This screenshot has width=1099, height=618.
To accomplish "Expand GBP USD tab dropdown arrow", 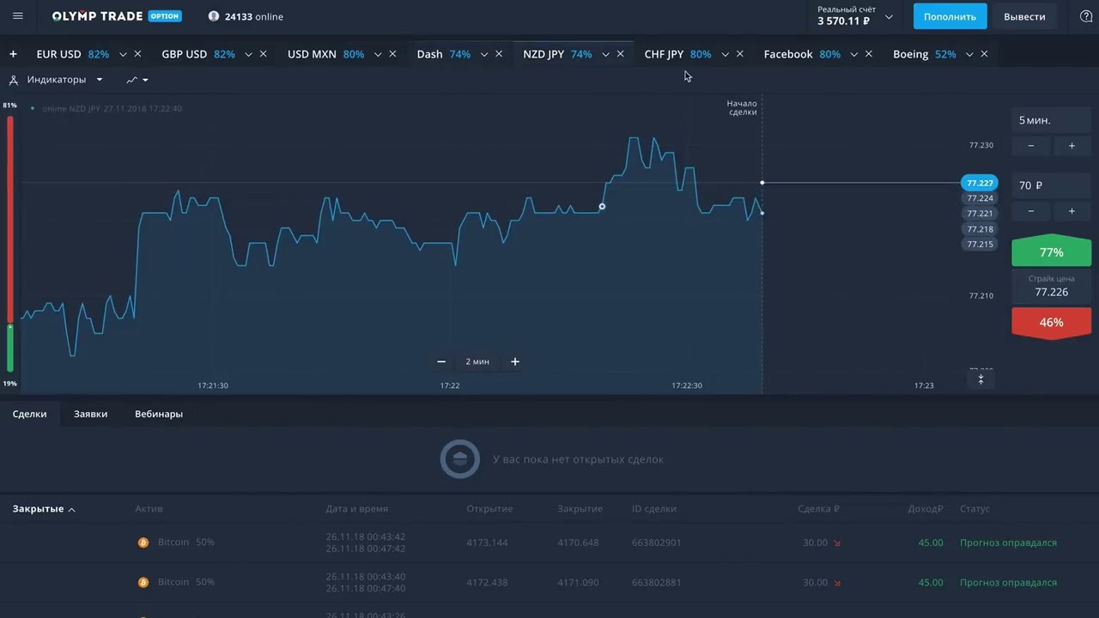I will tap(248, 54).
